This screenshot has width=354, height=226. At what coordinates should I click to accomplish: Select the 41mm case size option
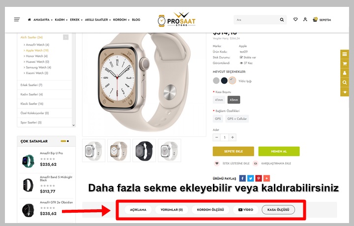click(x=219, y=99)
